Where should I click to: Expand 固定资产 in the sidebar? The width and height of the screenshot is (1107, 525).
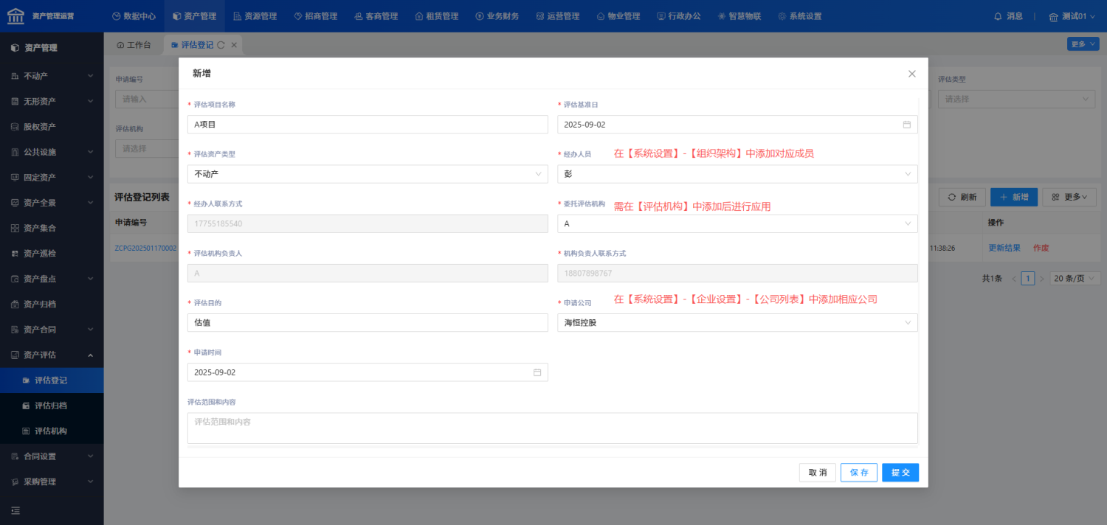coord(52,178)
